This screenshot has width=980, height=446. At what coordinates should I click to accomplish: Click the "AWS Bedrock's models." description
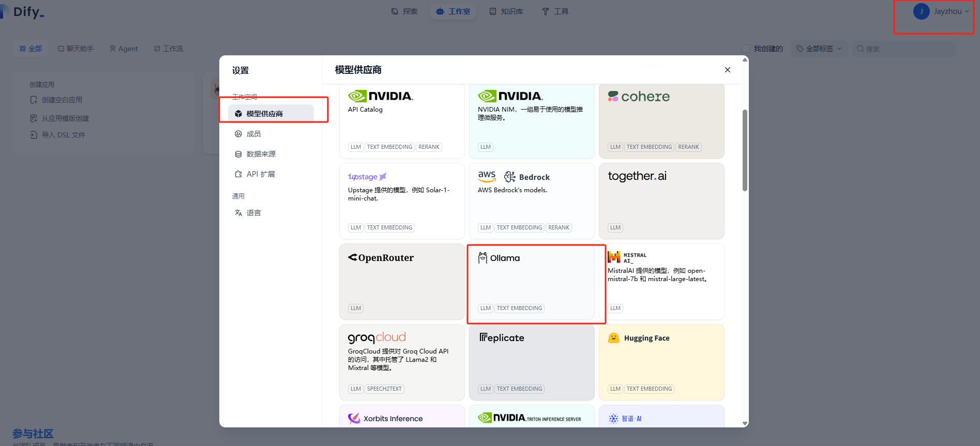pos(512,190)
